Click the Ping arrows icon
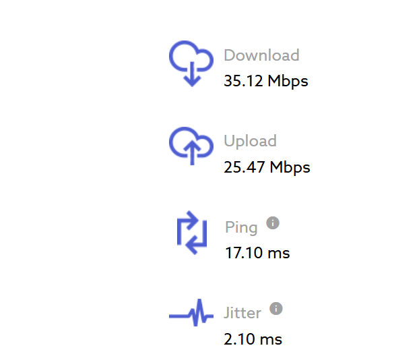 [192, 233]
